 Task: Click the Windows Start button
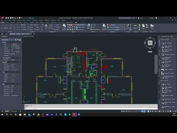pos(2,115)
